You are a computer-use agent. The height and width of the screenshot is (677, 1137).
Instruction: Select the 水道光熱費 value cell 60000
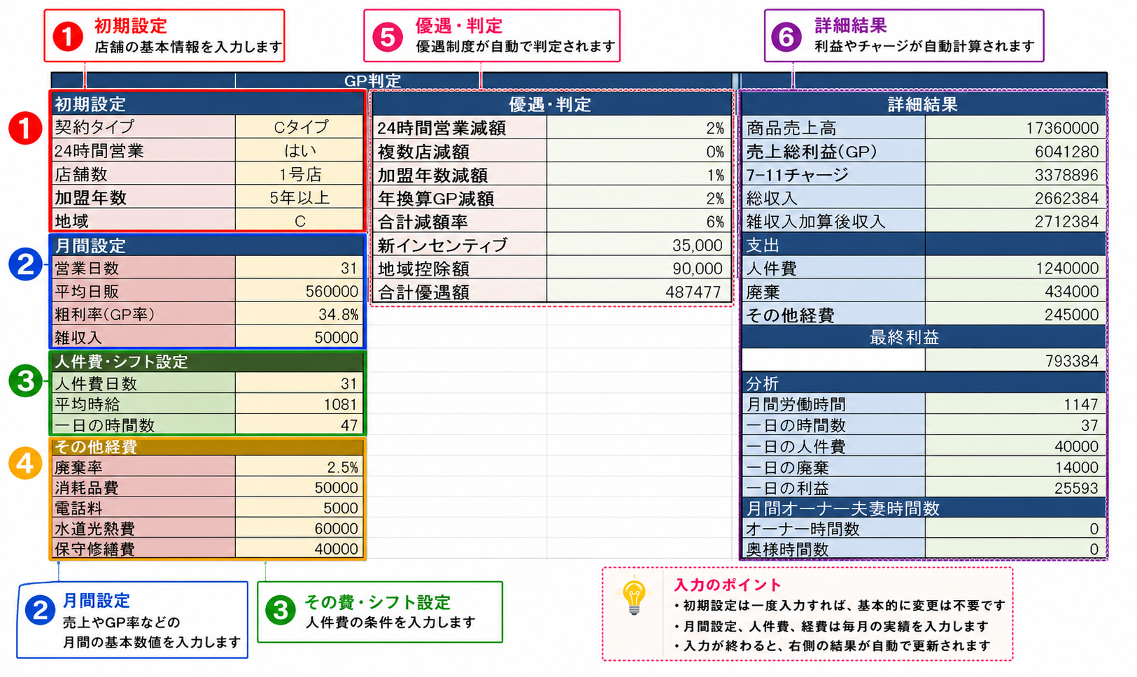click(x=299, y=529)
